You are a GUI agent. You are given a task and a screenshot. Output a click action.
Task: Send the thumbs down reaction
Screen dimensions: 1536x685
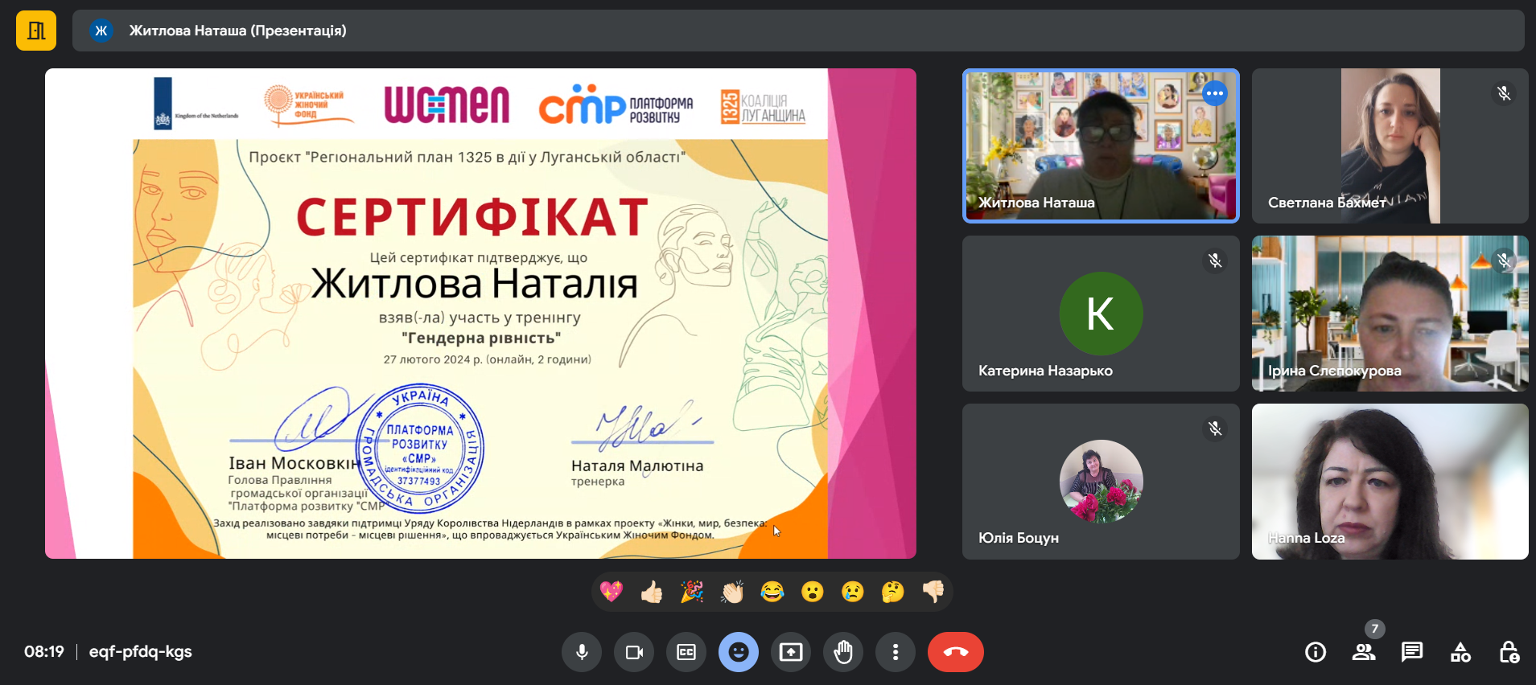[x=933, y=593]
